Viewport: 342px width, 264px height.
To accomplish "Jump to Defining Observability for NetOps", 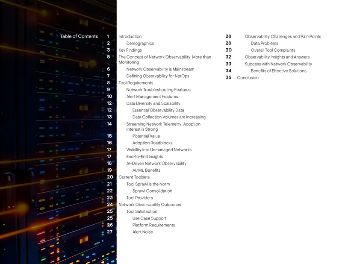I will [x=158, y=76].
